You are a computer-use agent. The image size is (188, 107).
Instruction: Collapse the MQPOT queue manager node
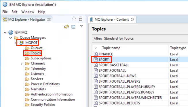[16, 43]
